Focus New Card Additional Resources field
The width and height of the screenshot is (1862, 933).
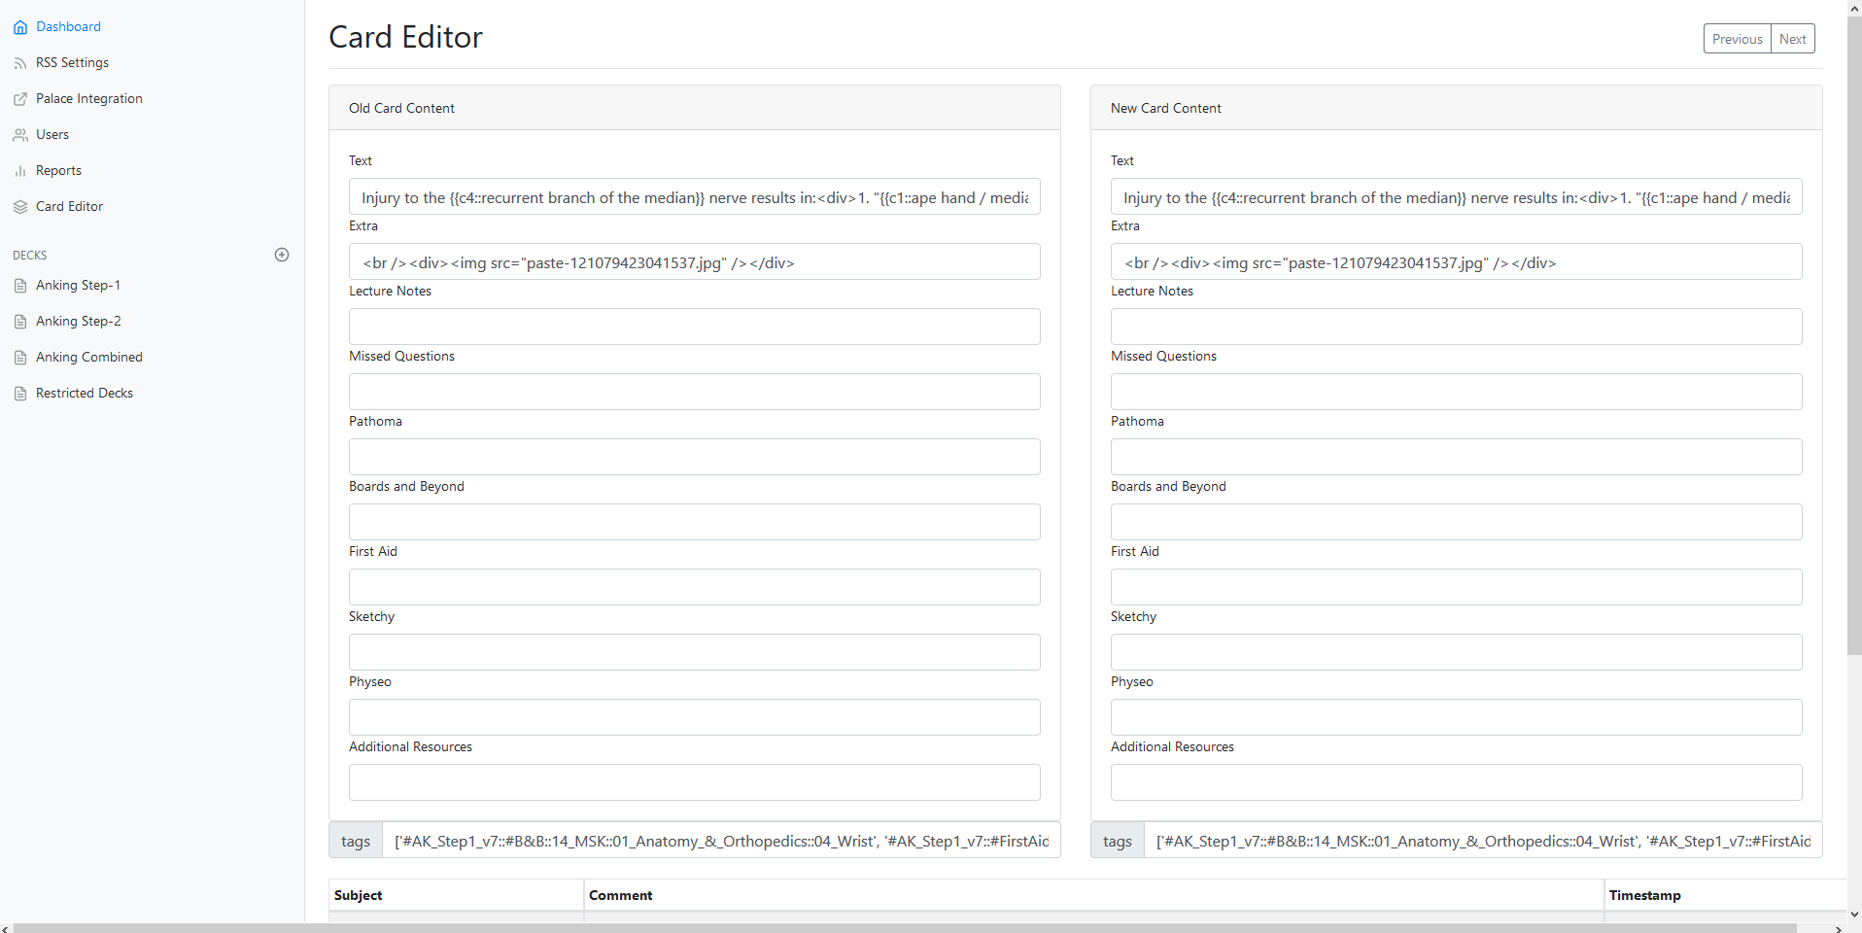1456,783
